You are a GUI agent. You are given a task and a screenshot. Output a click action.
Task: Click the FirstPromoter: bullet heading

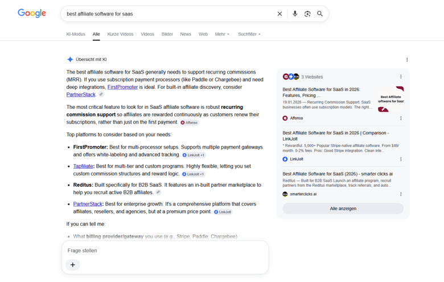91,147
